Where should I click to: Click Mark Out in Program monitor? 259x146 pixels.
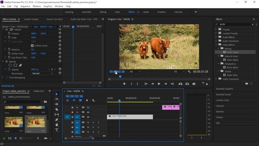(138, 84)
